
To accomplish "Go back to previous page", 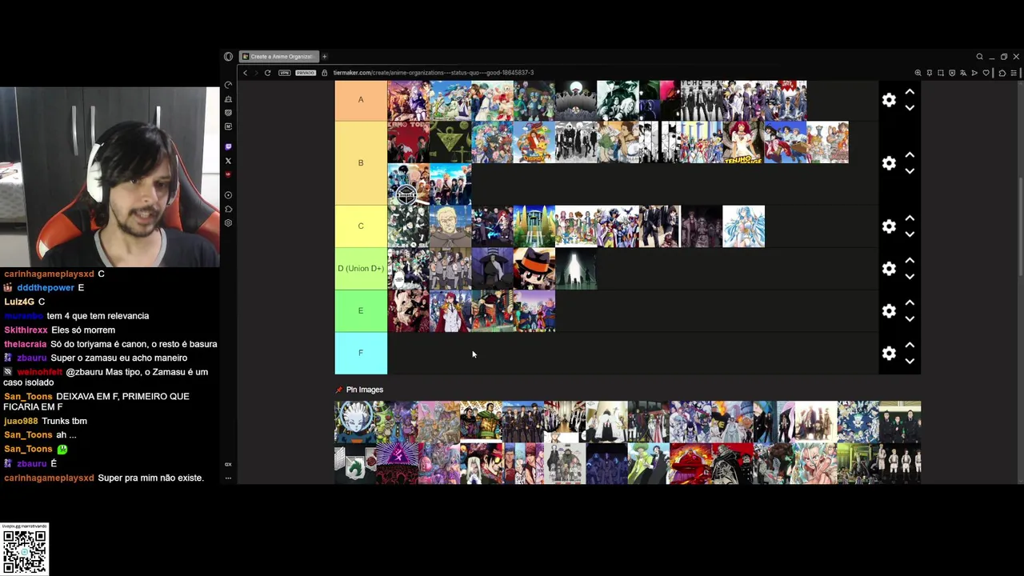I will coord(246,73).
